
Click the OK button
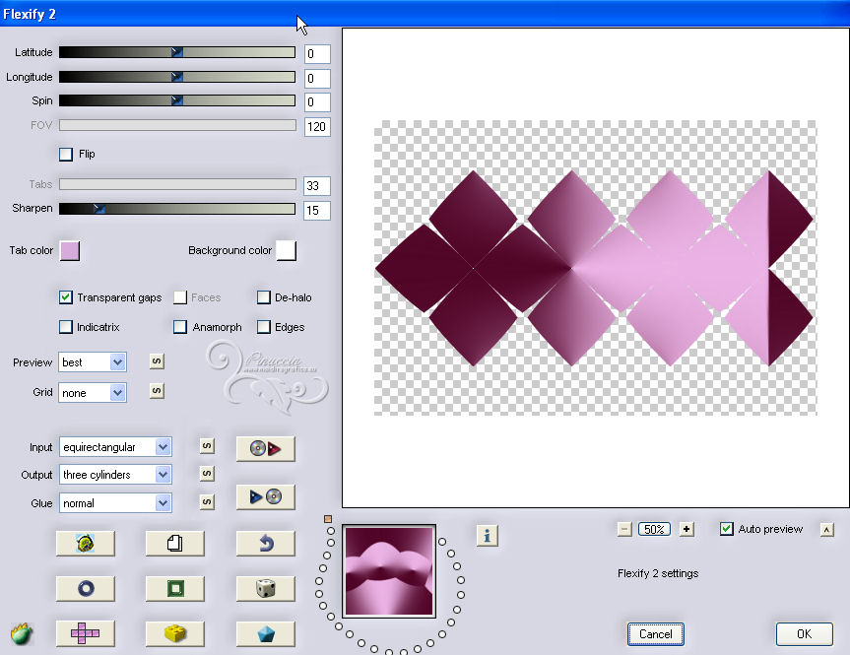(x=804, y=634)
